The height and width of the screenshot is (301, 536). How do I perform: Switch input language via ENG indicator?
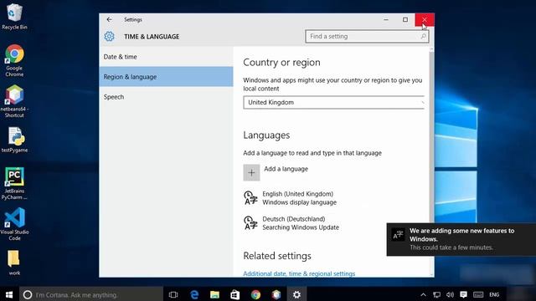tap(494, 295)
